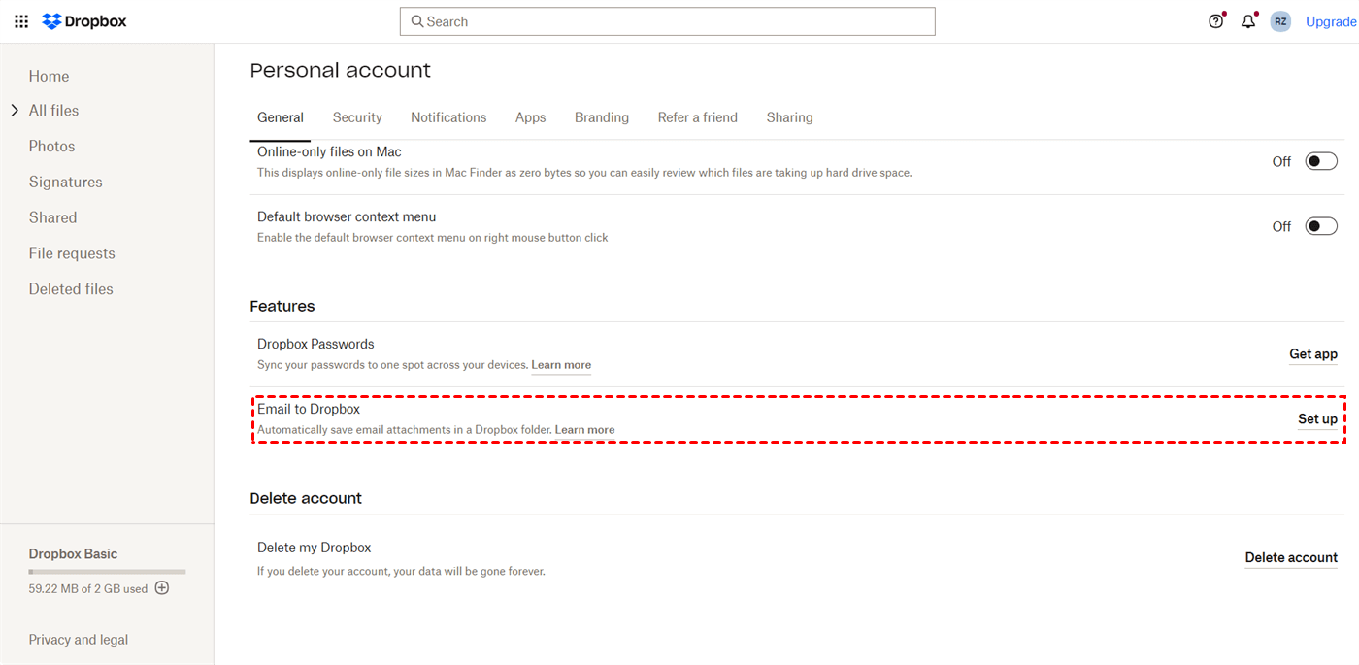Click the magnifier icon in the search bar
The image size is (1359, 665).
coord(417,21)
